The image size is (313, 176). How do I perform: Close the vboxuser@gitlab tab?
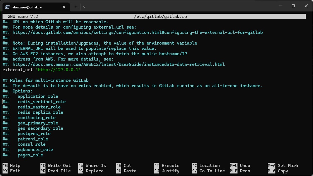[64, 7]
